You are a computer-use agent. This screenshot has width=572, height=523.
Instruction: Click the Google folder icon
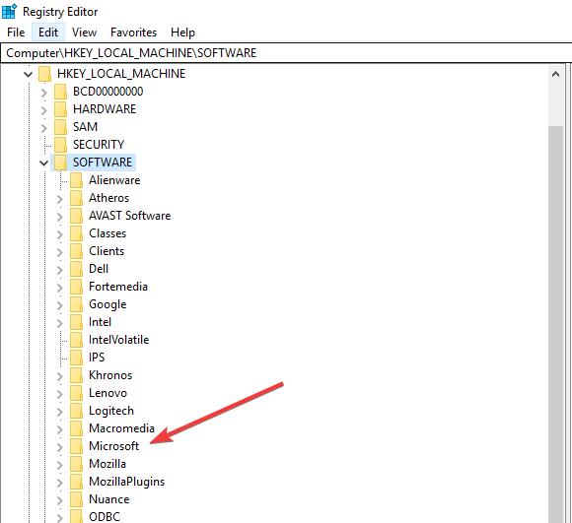76,304
